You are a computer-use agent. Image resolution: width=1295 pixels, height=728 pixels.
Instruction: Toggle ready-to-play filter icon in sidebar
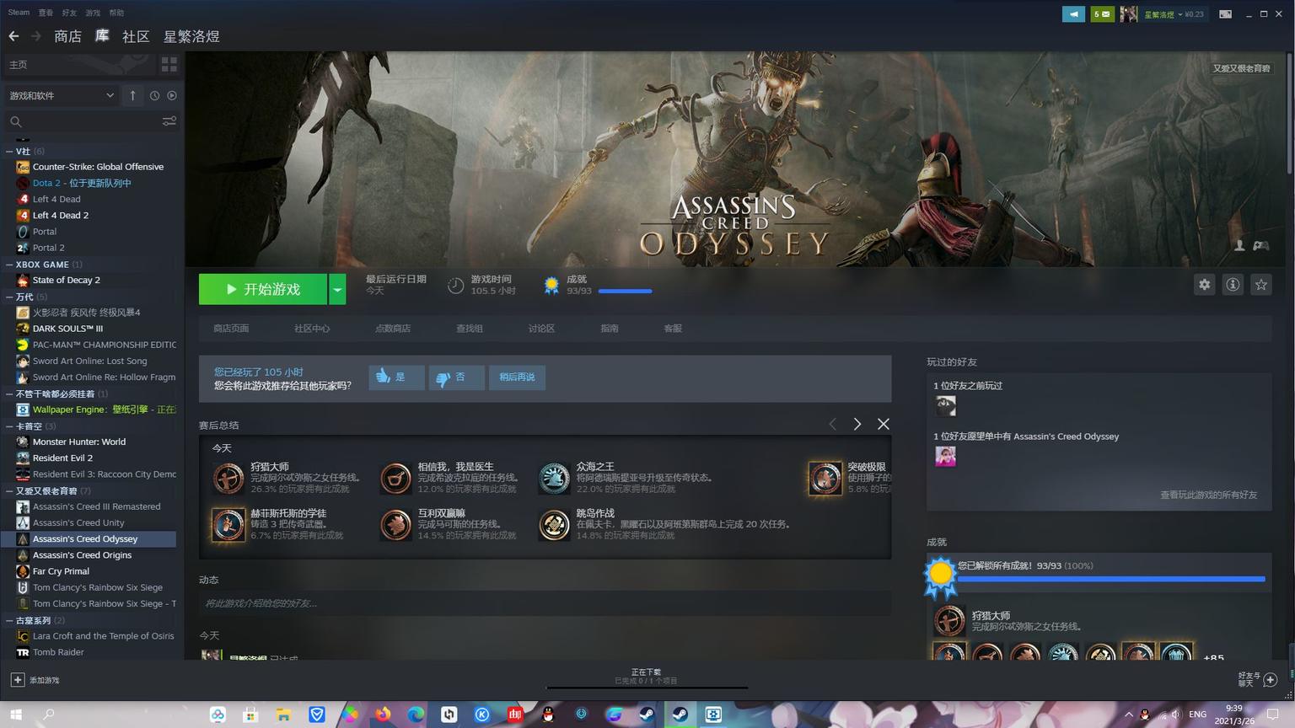[172, 96]
